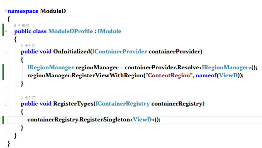Open references link above OnInitialized method

(29, 45)
